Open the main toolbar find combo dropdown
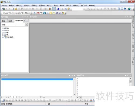Viewport: 135px width, 106px height. pyautogui.click(x=84, y=9)
